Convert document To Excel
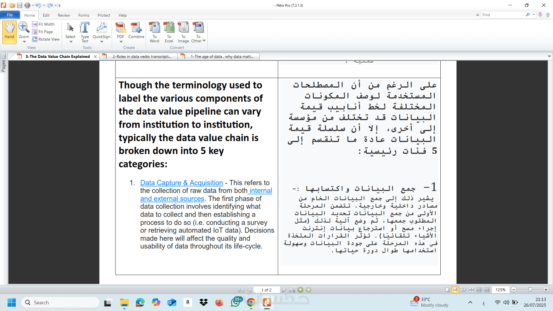Screen dimensions: 553x311 coord(169,32)
